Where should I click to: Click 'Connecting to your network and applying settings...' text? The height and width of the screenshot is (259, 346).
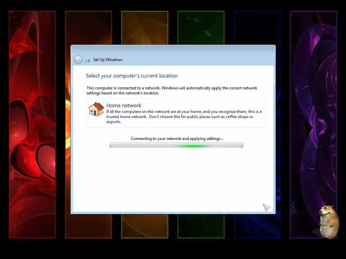coord(177,139)
